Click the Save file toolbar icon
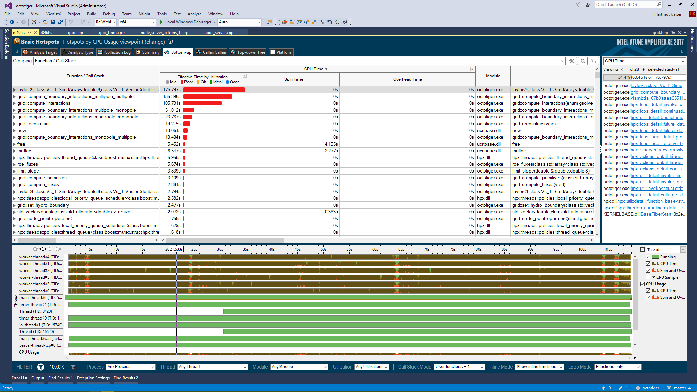 pos(53,22)
